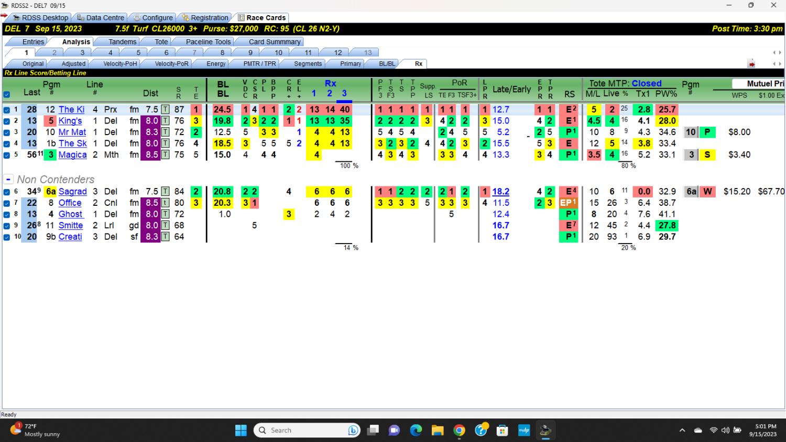
Task: Open the Magica horse link
Action: (x=72, y=154)
